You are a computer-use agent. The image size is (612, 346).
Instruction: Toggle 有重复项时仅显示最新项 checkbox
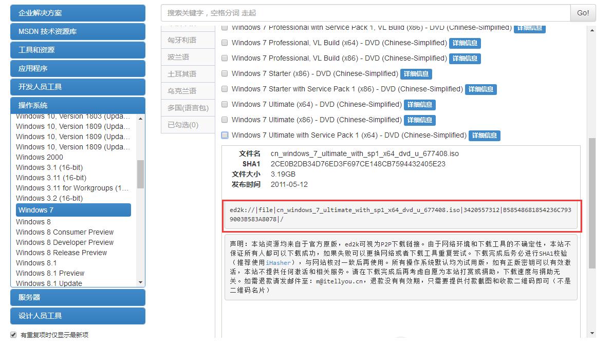[x=14, y=335]
